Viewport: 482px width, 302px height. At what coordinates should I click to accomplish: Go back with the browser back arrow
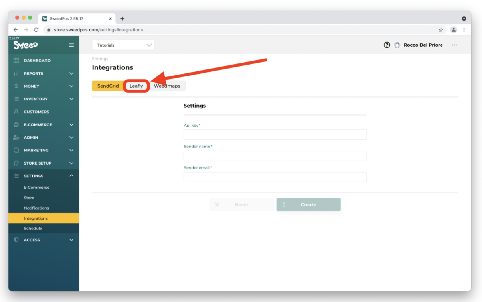pyautogui.click(x=16, y=30)
